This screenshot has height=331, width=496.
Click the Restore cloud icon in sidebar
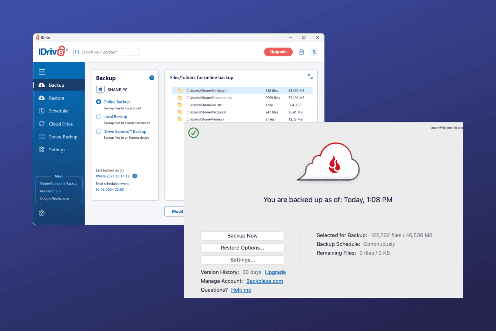click(42, 98)
